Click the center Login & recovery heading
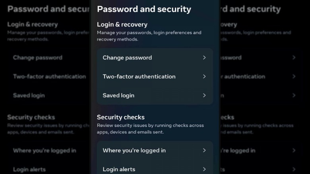Image resolution: width=310 pixels, height=174 pixels. tap(122, 25)
